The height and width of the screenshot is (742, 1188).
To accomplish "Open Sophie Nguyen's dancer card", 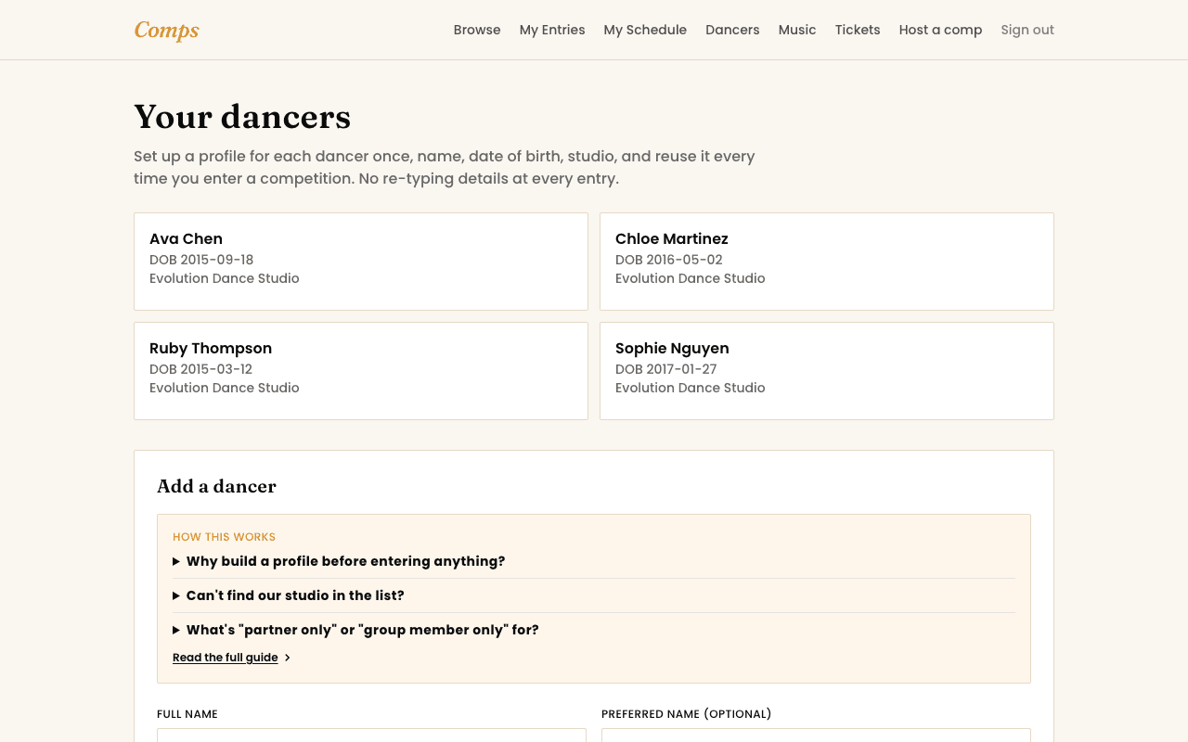I will point(827,371).
